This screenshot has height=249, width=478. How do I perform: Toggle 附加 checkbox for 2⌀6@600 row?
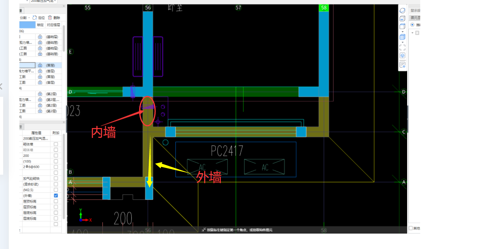(56, 167)
